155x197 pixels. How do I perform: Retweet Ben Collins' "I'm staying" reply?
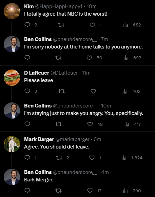tap(58, 124)
